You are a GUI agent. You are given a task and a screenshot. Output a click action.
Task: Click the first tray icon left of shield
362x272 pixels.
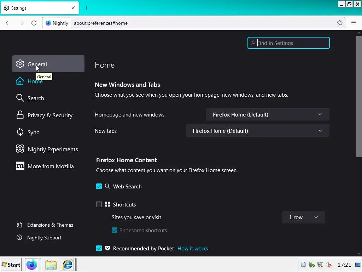pyautogui.click(x=303, y=265)
